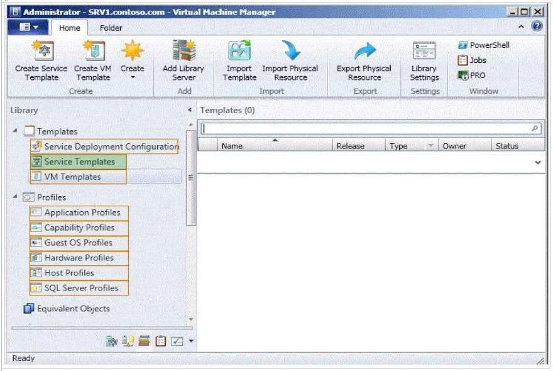Open the Library workspace icon
Screen dimensions: 553x371
point(144,341)
